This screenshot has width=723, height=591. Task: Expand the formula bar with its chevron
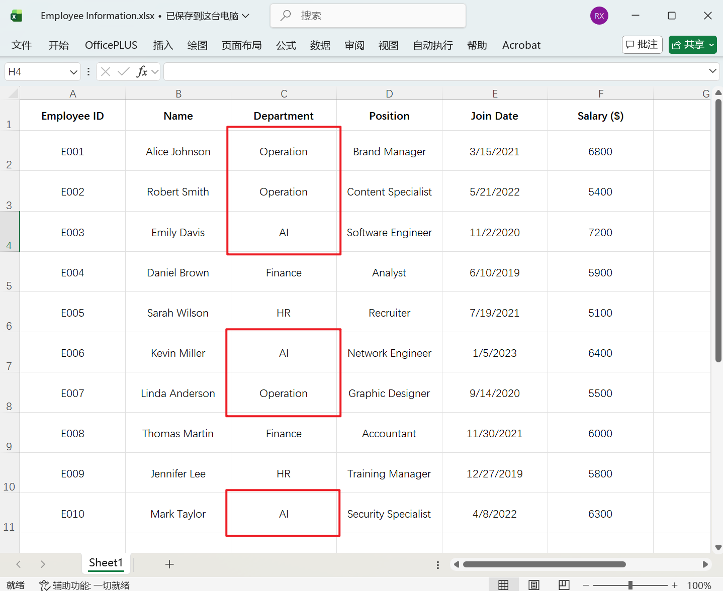point(713,71)
